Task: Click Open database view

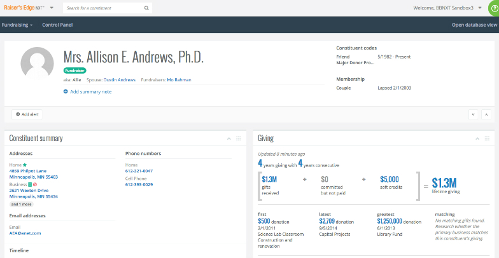Action: pyautogui.click(x=472, y=25)
